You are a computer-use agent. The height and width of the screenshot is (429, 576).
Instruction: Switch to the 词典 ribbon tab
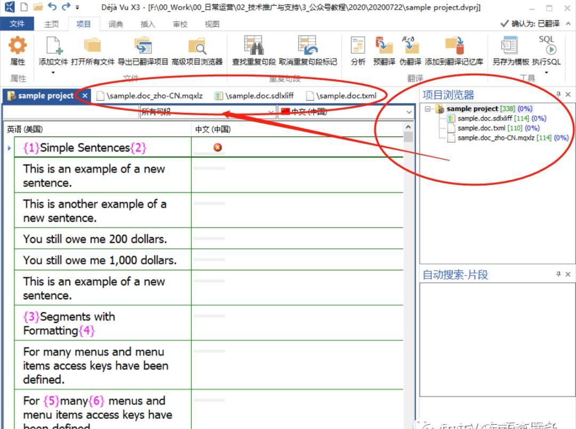pos(116,24)
